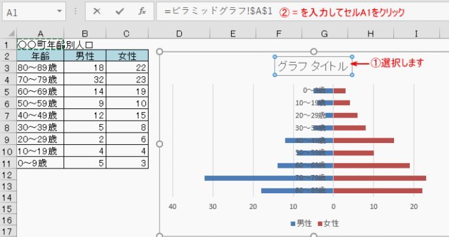Select column D header
The height and width of the screenshot is (237, 449).
(179, 34)
